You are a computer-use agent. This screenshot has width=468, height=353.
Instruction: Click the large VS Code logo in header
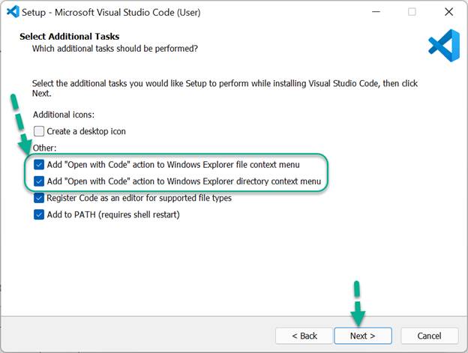(444, 45)
